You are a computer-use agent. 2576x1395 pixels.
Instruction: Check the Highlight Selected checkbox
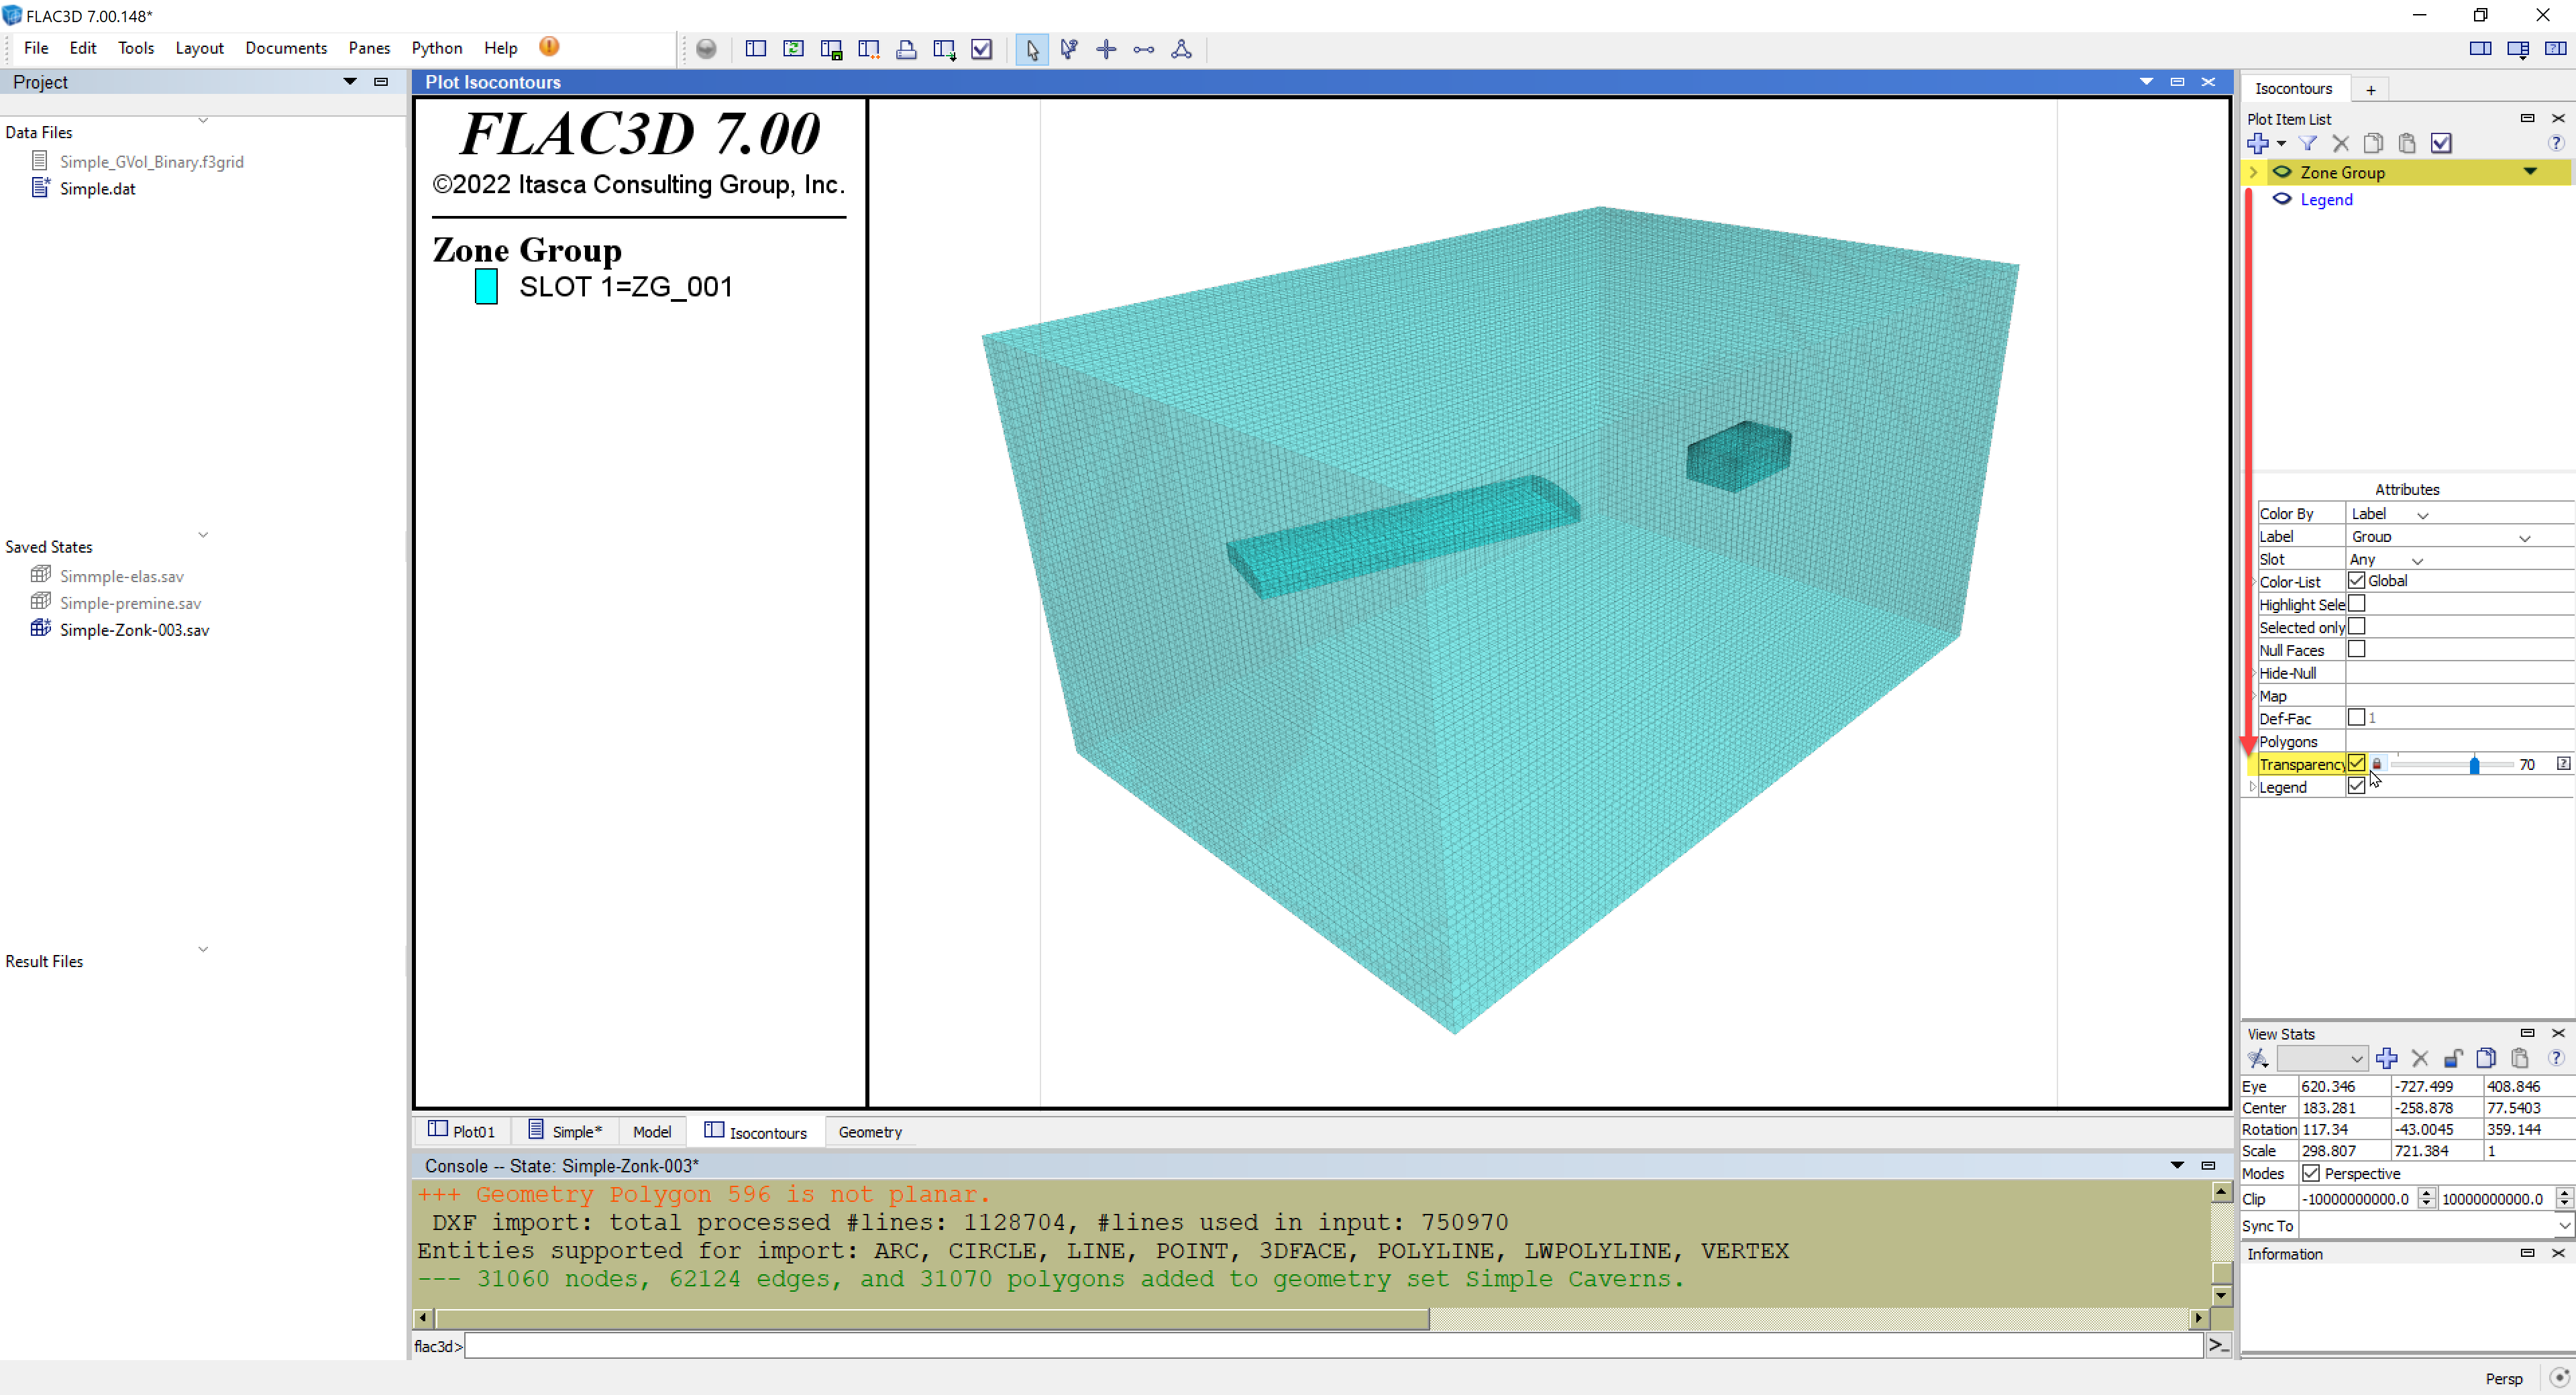click(x=2357, y=603)
